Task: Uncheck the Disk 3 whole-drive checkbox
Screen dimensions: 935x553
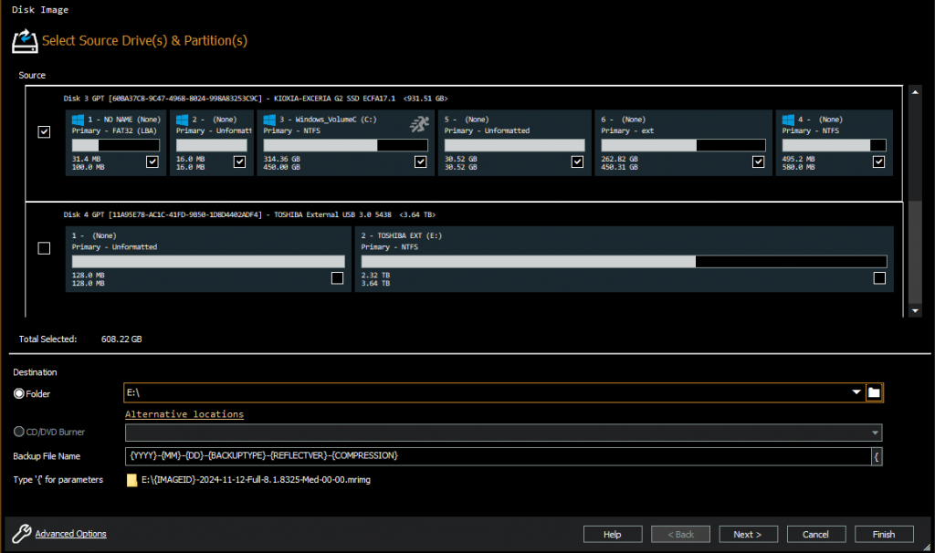Action: point(44,131)
